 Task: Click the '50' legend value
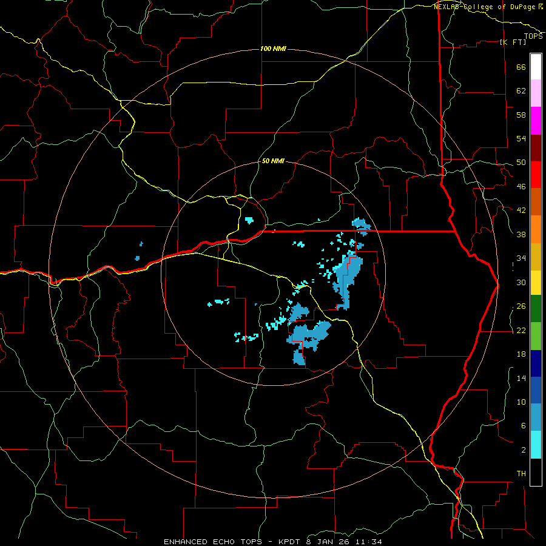tap(521, 162)
